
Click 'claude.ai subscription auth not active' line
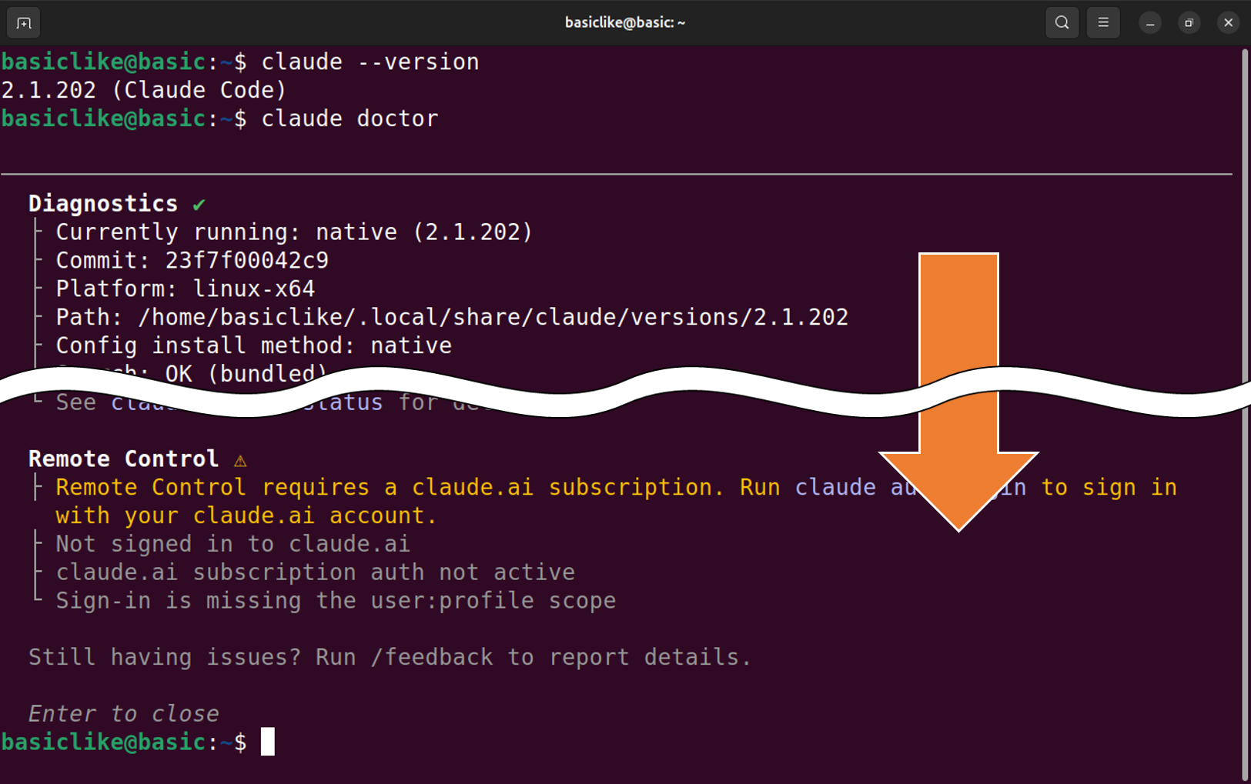pyautogui.click(x=316, y=573)
